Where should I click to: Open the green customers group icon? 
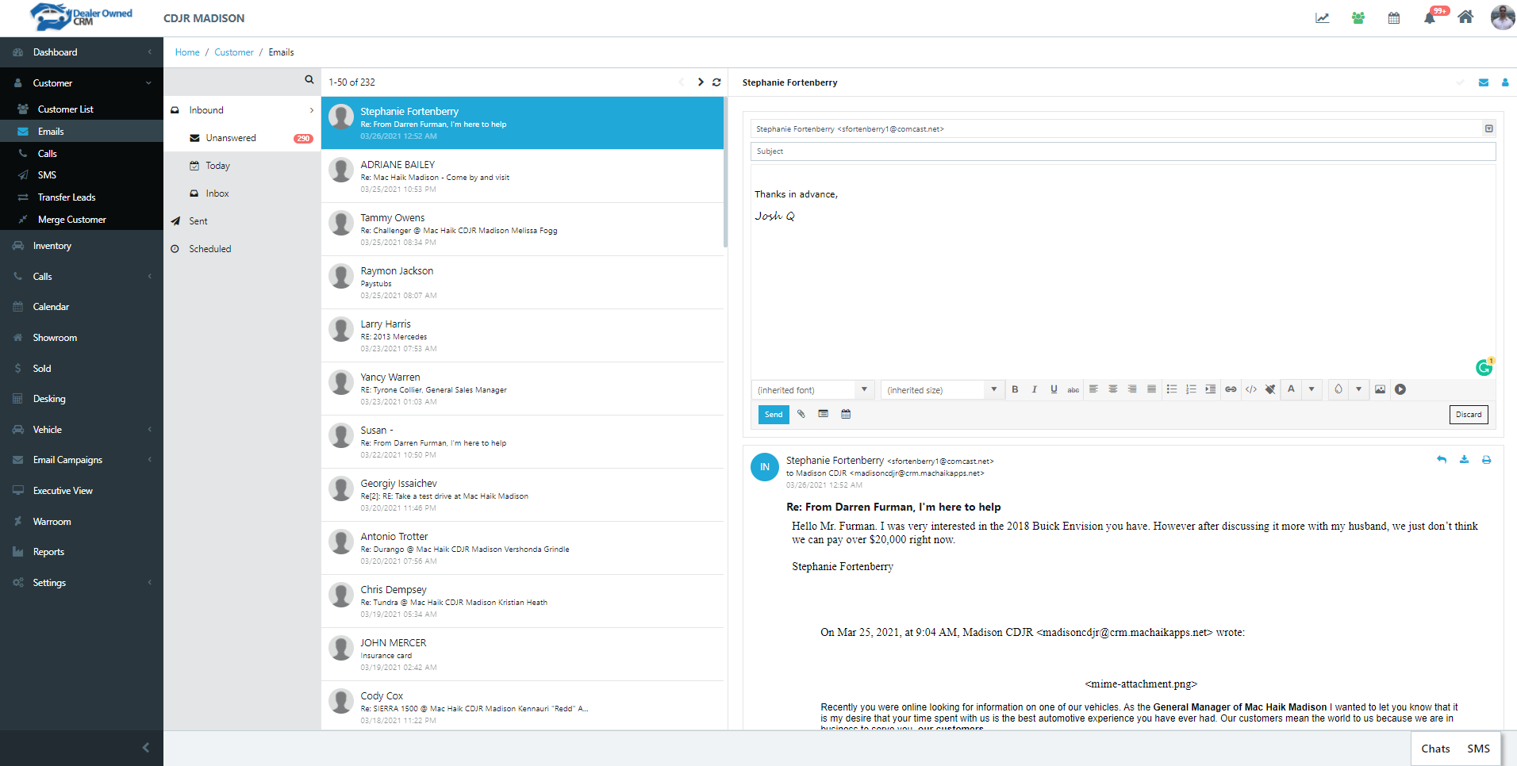[1358, 17]
